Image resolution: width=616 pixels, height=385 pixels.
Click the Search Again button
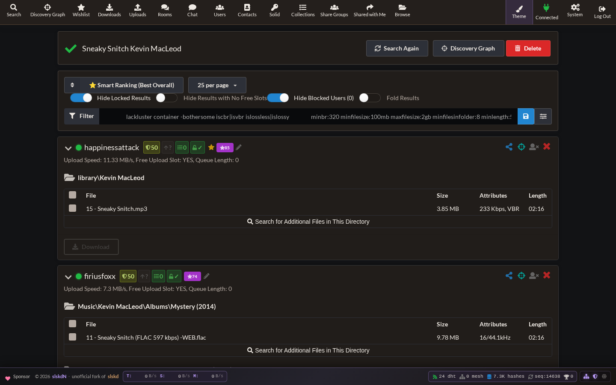click(397, 48)
